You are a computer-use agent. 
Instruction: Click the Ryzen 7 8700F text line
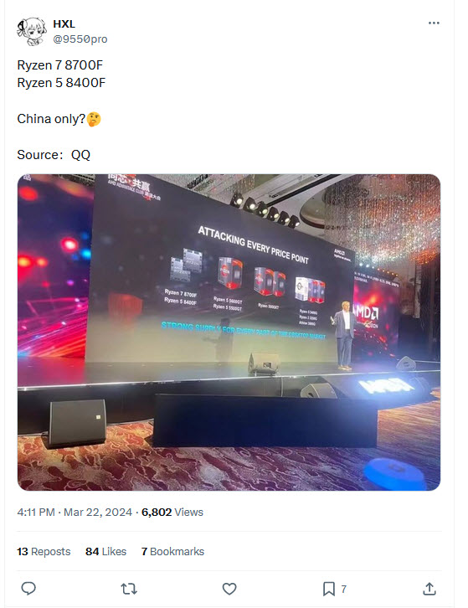click(60, 65)
